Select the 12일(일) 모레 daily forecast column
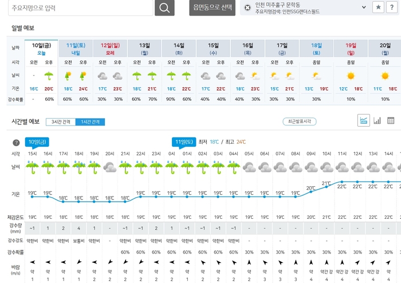The width and height of the screenshot is (401, 283). 110,48
